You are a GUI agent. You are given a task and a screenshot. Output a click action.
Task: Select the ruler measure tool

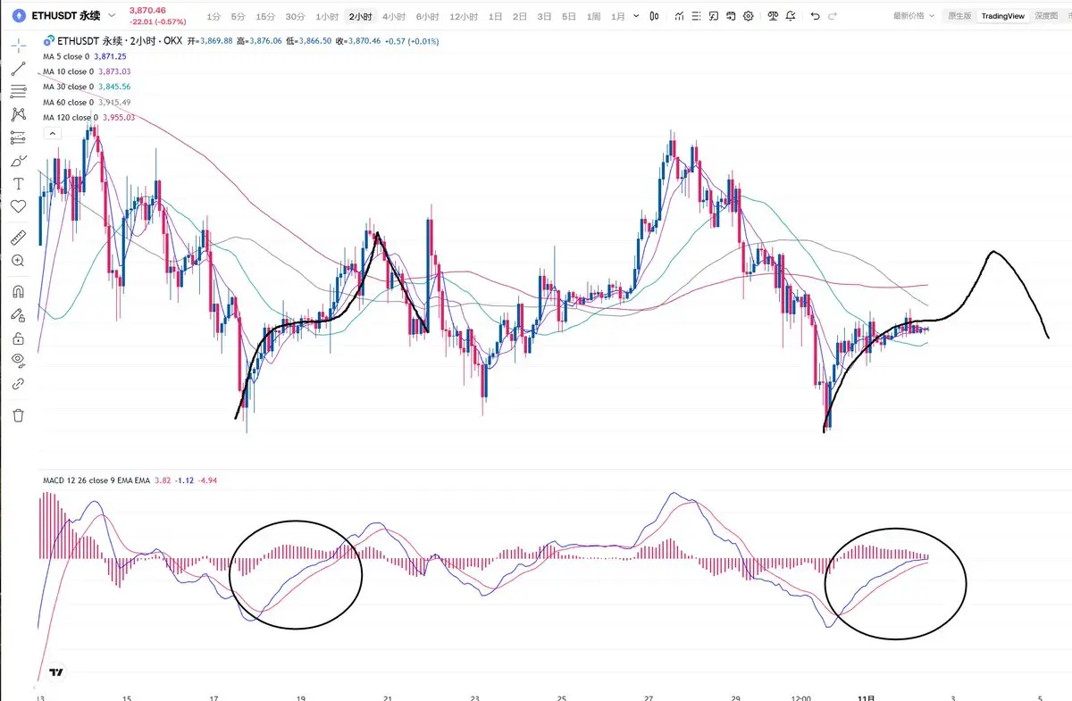(18, 238)
